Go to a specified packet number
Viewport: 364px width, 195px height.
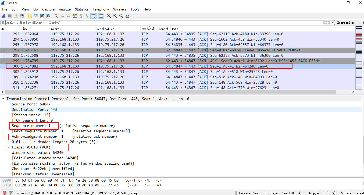[x=75, y=16]
